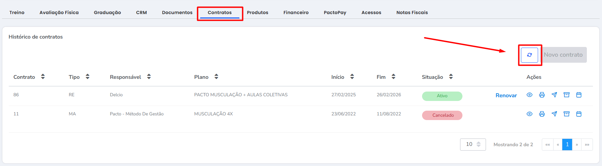602x166 pixels.
Task: Sort table by Contrato column
Action: [x=43, y=77]
